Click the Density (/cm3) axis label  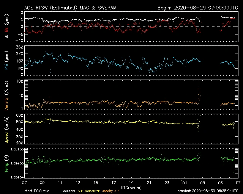click(x=6, y=95)
